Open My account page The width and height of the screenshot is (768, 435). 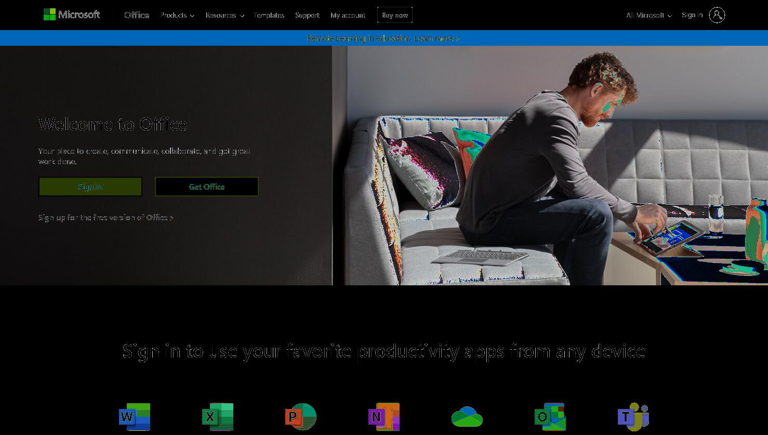click(x=348, y=15)
